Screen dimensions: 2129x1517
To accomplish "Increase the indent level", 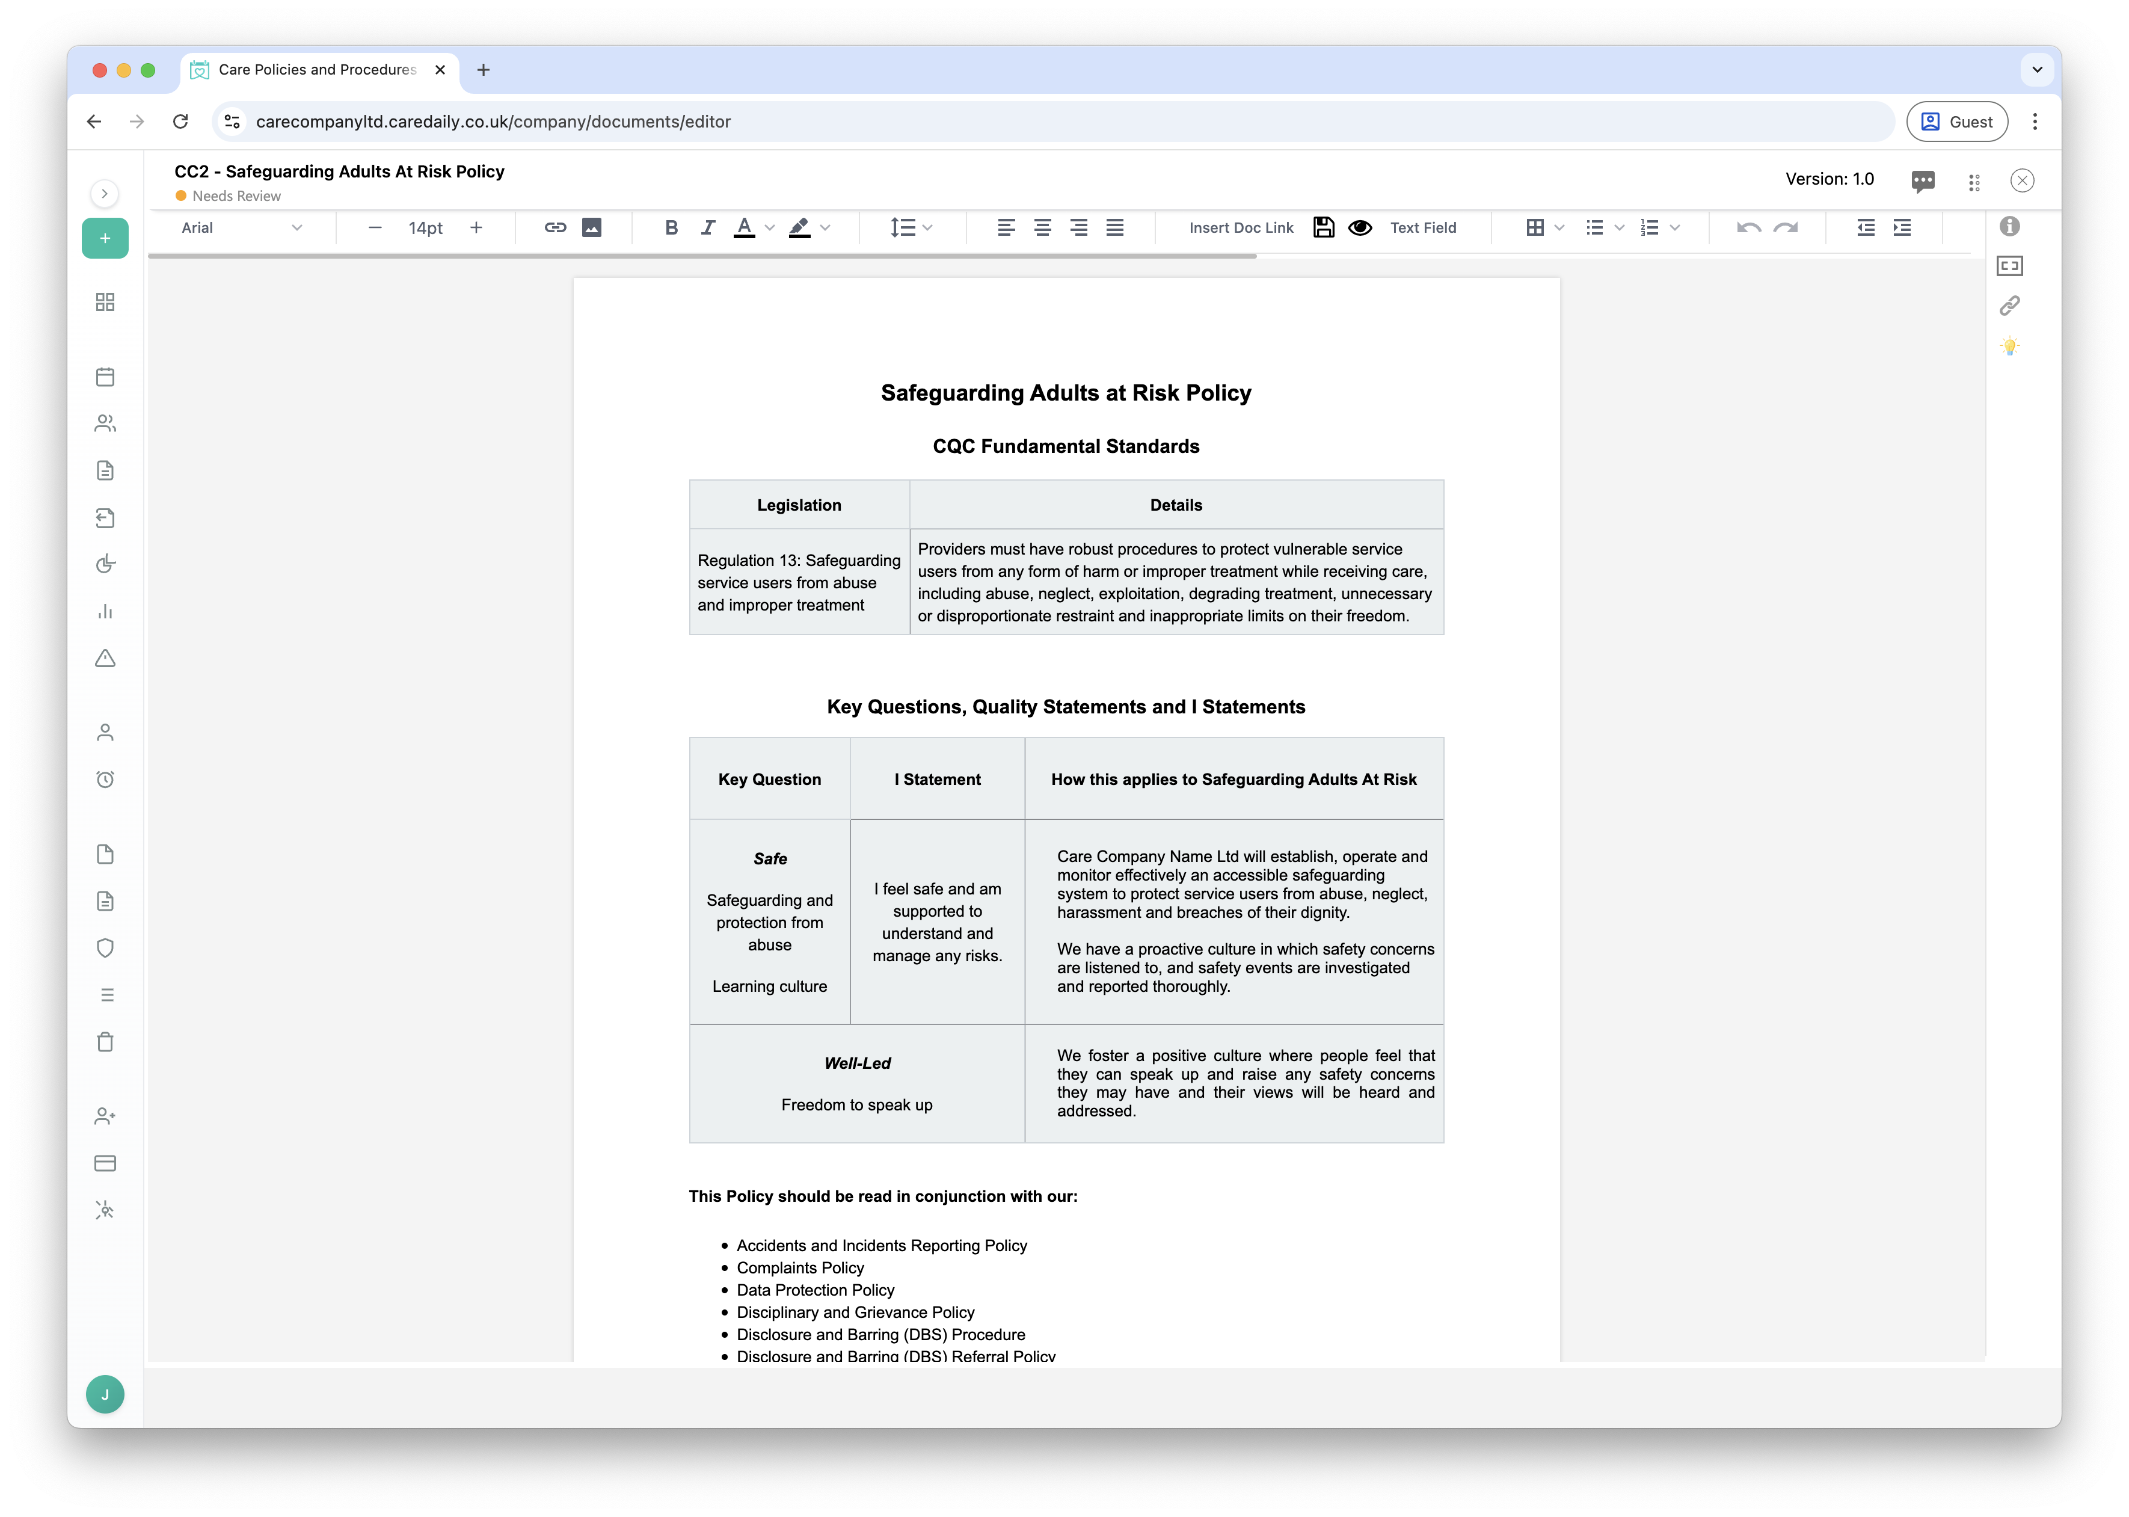I will (1902, 227).
